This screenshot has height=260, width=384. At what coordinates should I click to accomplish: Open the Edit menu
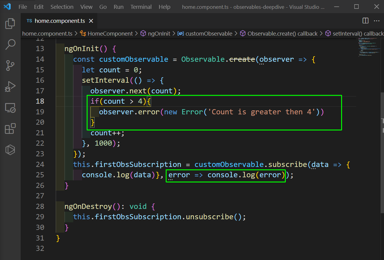click(39, 7)
